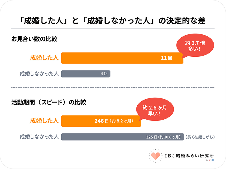Image resolution: width=226 pixels, height=169 pixels.
Task: Click the （長く在籍しがち） note
Action: tap(200, 137)
